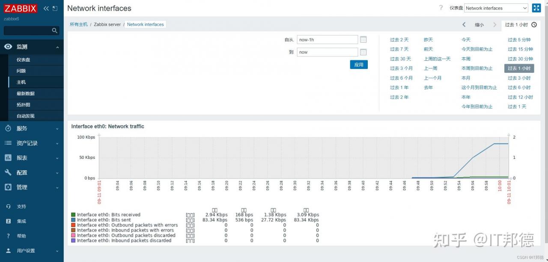Click the chart icon for 报表

8,158
